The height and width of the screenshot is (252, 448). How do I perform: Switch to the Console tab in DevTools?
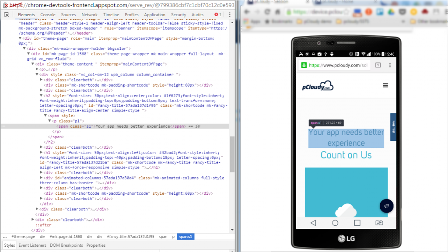[48, 14]
